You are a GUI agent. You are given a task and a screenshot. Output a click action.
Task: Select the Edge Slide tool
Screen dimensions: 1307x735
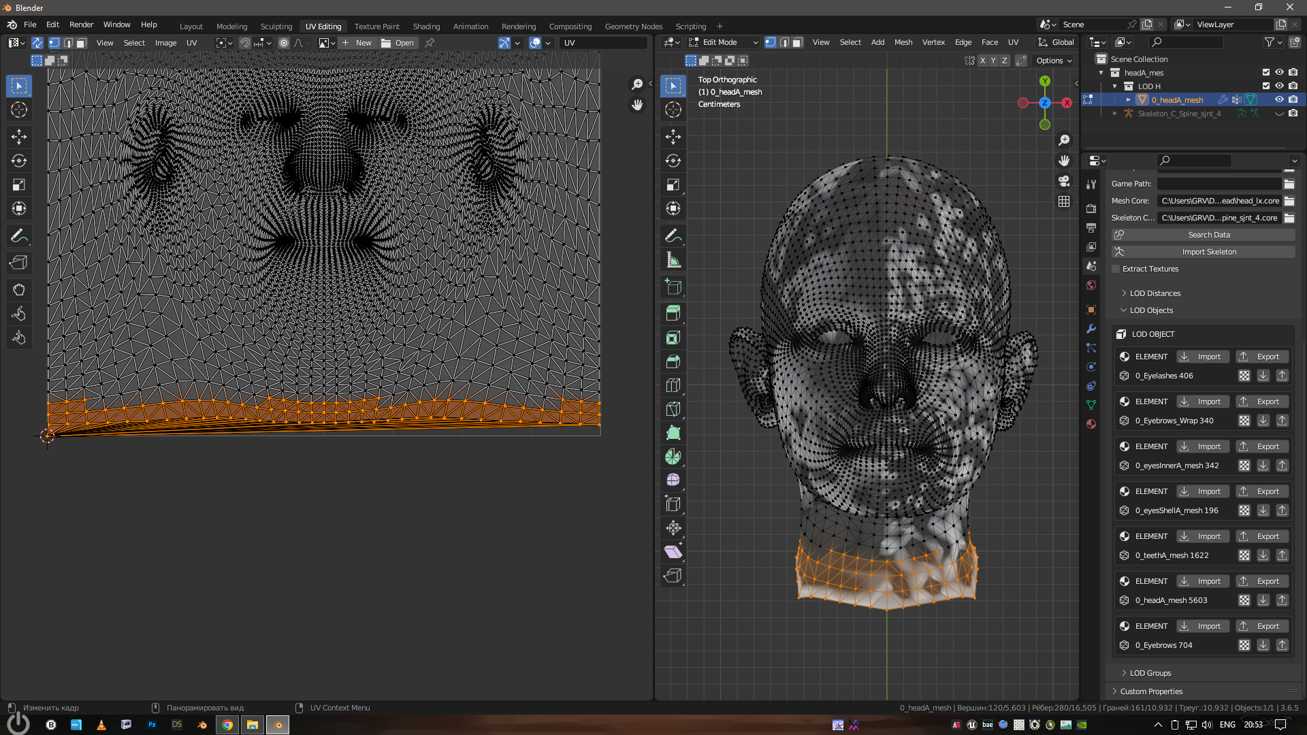[x=673, y=504]
